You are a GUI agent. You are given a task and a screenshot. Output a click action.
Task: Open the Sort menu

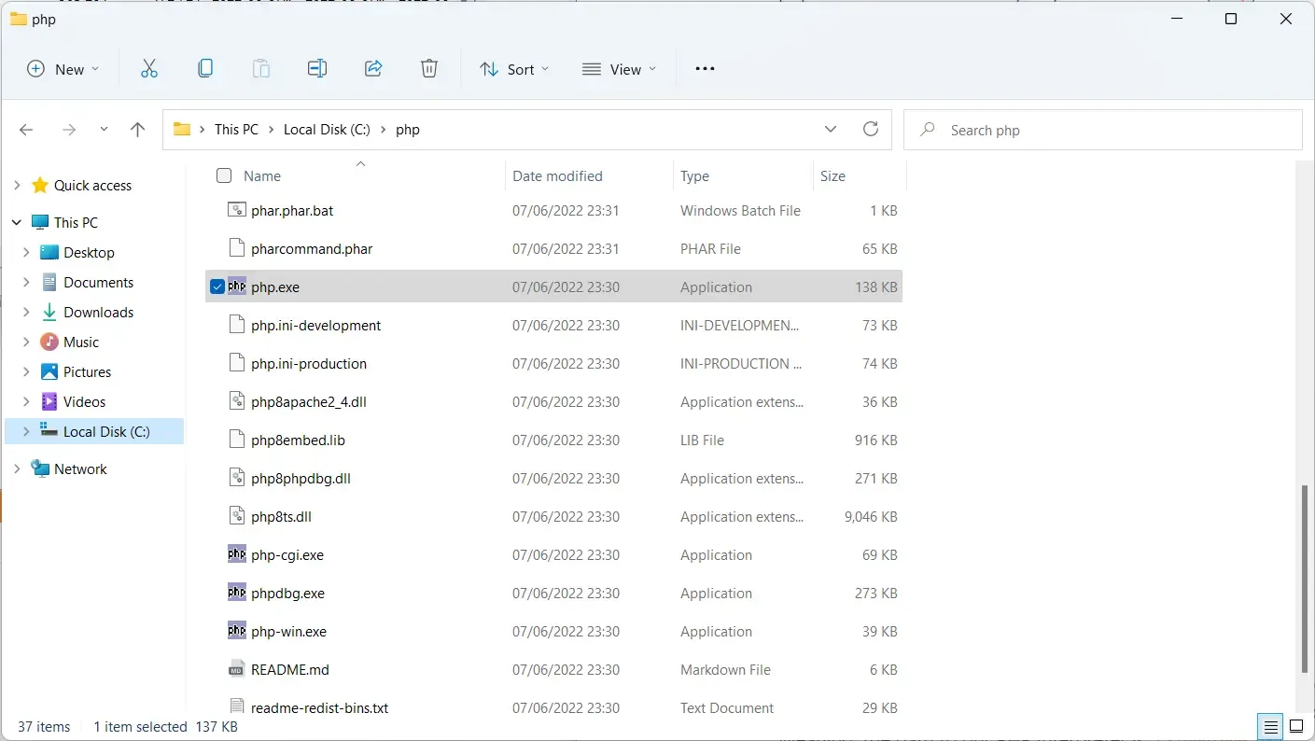tap(514, 69)
